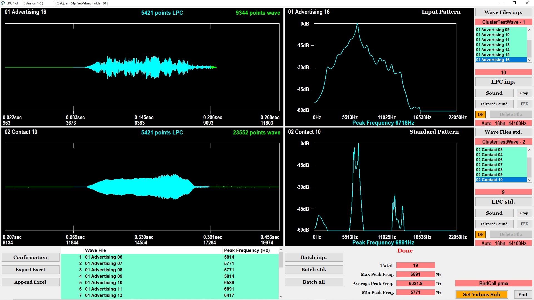534x300 pixels.
Task: Open Set Values Sub window
Action: [x=481, y=294]
